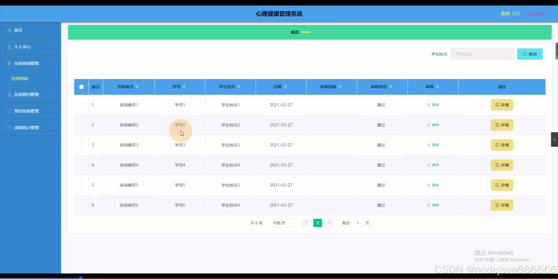This screenshot has width=558, height=279.
Task: Open 首页 in the sidebar menu
Action: tap(31, 30)
